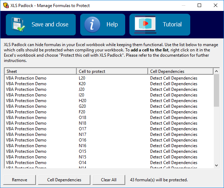
Task: Maximize the XLS Padlock window
Action: tap(199, 5)
